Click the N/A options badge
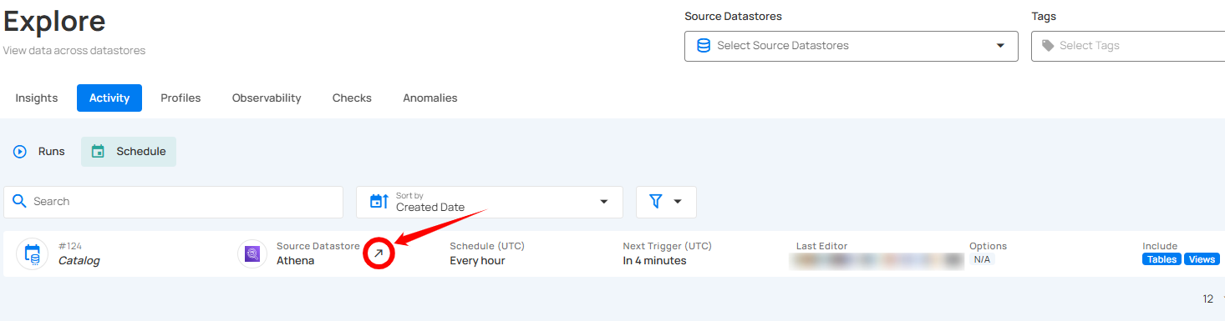Viewport: 1225px width, 321px height. 982,259
